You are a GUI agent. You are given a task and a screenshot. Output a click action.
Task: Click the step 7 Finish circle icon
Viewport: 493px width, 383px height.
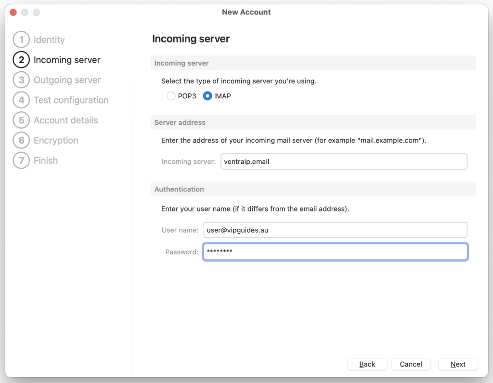[21, 160]
